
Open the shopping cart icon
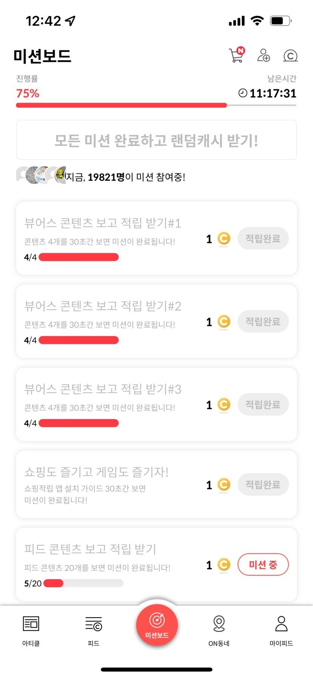coord(236,55)
